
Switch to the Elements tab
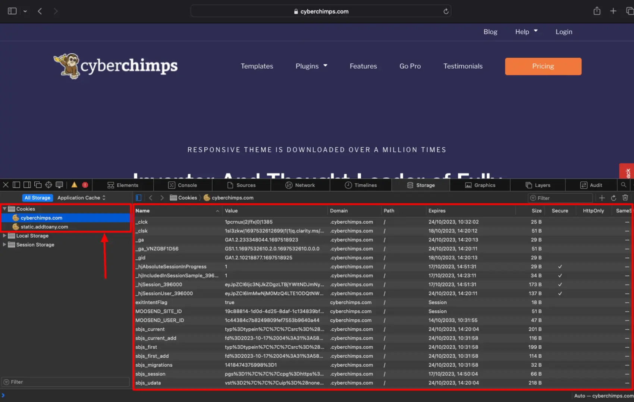pyautogui.click(x=123, y=185)
